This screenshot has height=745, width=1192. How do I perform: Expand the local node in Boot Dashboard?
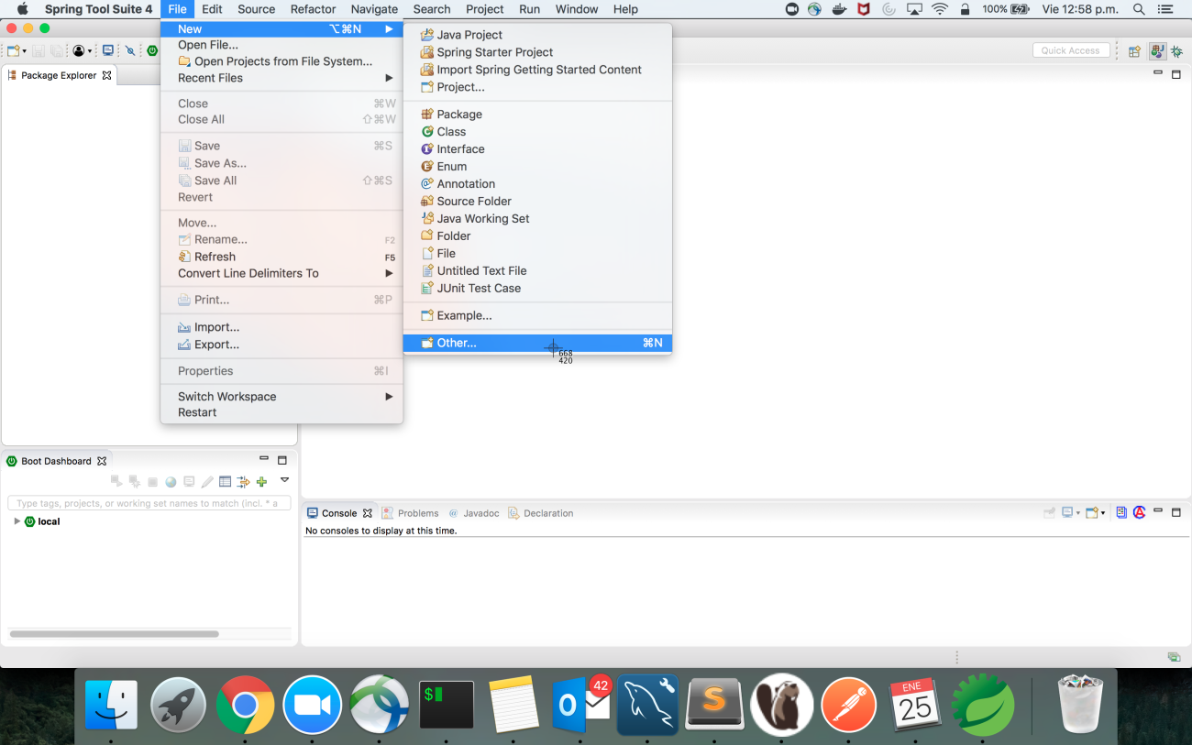tap(17, 521)
